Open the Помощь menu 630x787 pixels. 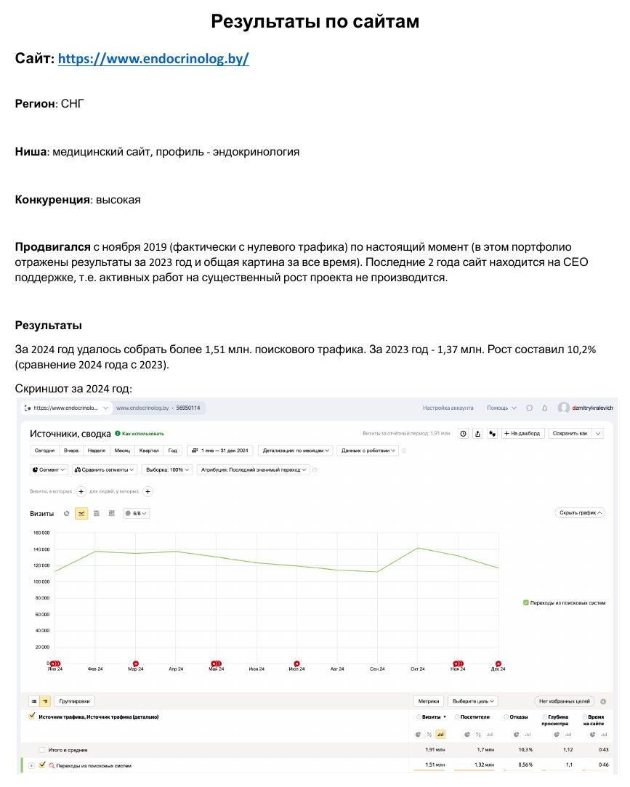tap(501, 408)
